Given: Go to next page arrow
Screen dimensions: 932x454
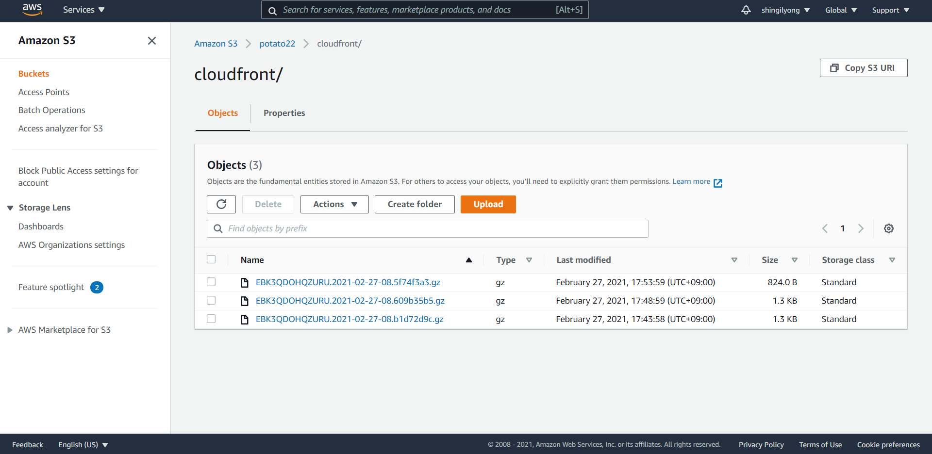Looking at the screenshot, I should point(861,228).
